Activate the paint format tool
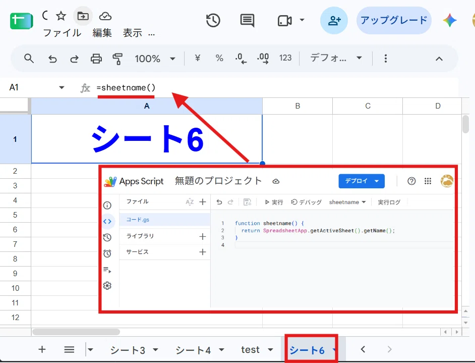Image resolution: width=475 pixels, height=363 pixels. pos(117,59)
